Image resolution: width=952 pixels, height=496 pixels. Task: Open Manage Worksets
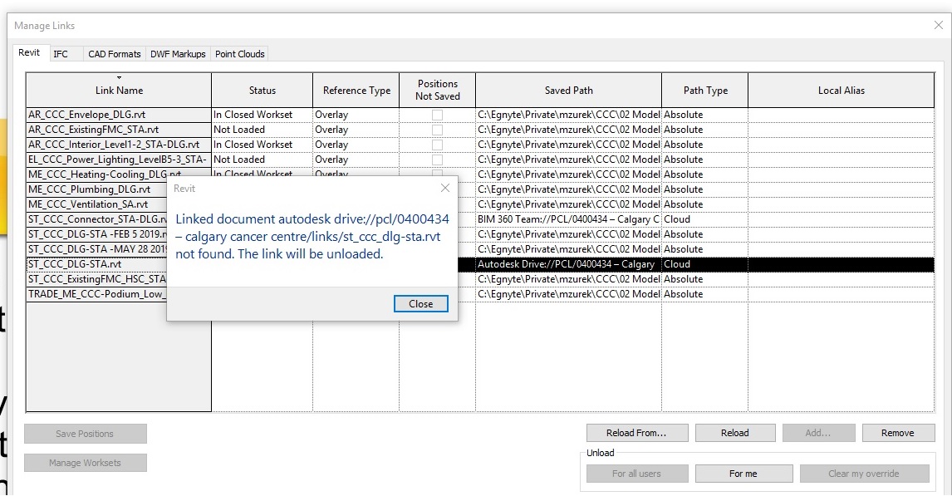pos(85,463)
